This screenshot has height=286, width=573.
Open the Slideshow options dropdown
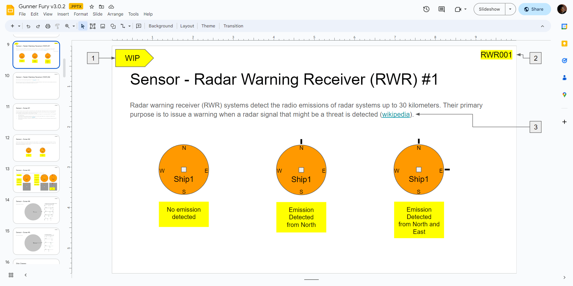pos(510,9)
